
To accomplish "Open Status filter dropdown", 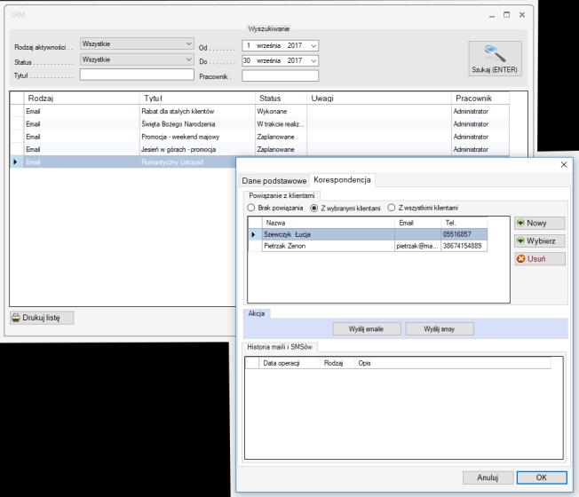I will coord(188,59).
